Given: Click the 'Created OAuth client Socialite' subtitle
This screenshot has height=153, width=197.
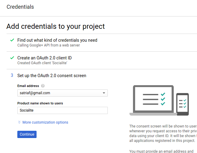Looking at the screenshot, I should tap(42, 63).
